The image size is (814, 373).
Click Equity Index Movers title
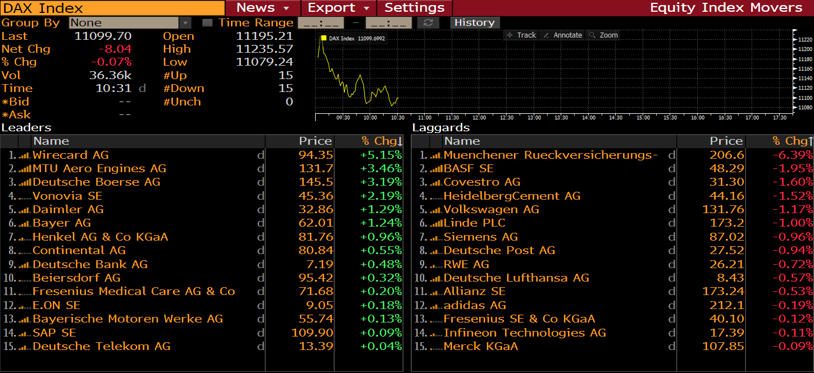pos(726,8)
